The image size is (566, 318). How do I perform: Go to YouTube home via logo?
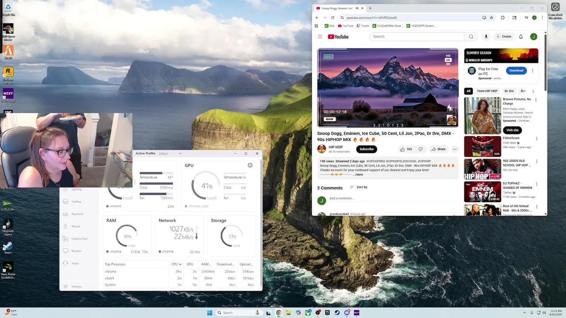tap(338, 37)
